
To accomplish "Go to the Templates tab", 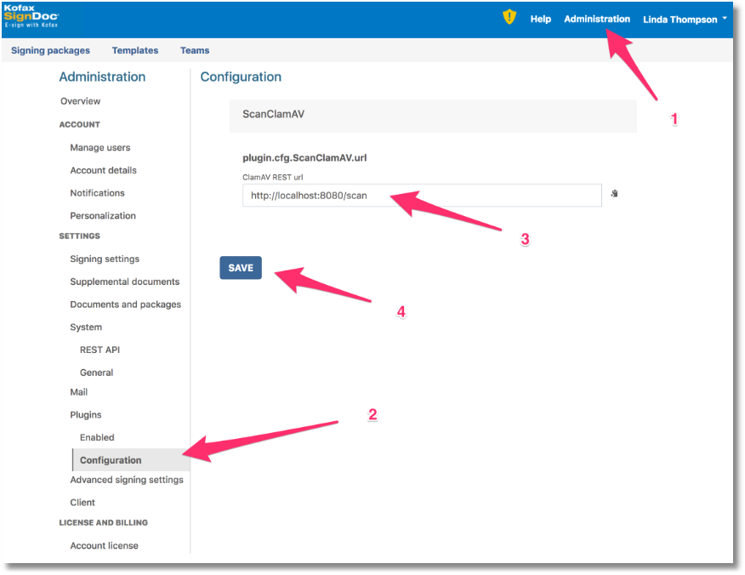I will click(x=135, y=51).
